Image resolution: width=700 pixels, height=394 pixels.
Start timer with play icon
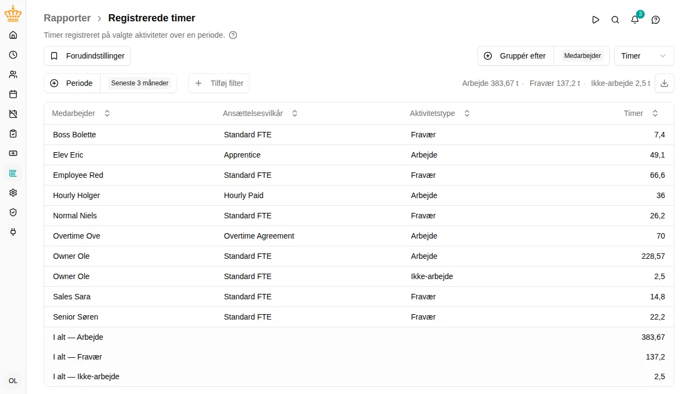coord(596,20)
